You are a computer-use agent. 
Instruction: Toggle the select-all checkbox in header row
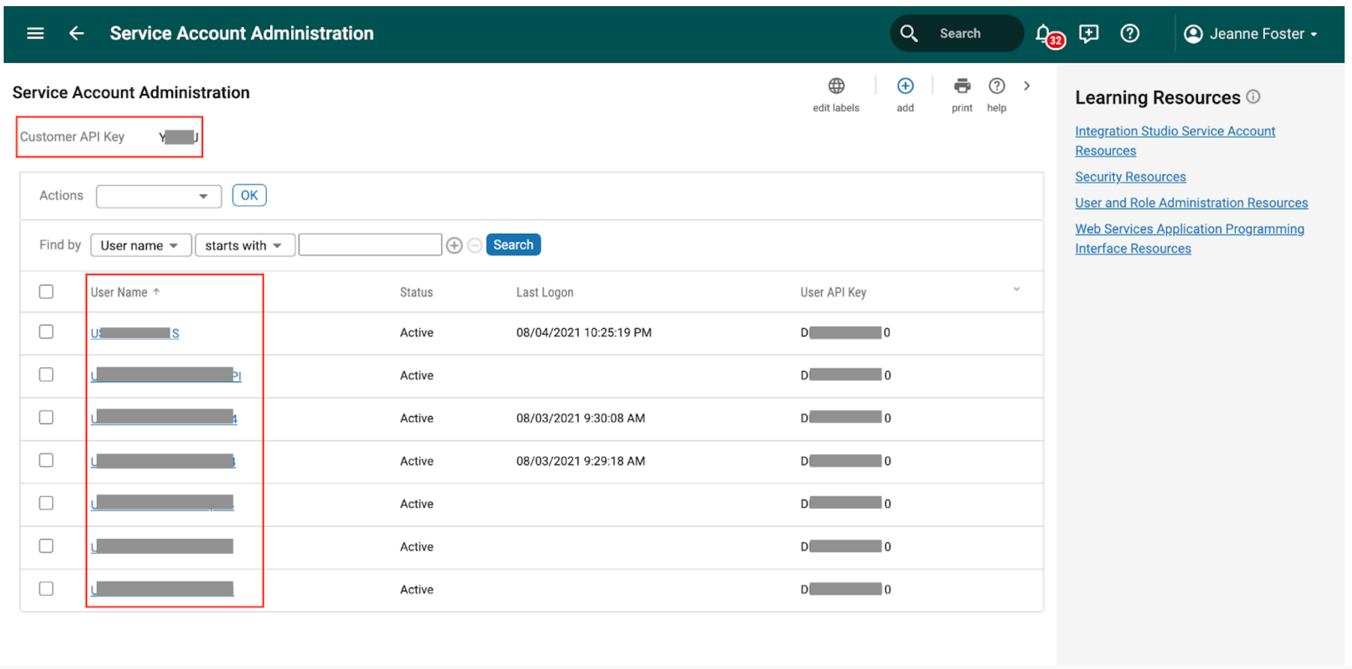(46, 292)
